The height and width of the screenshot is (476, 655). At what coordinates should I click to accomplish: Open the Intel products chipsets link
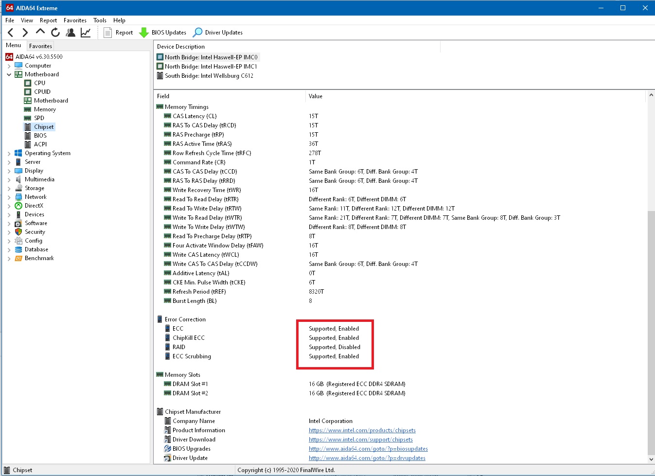[x=362, y=430]
